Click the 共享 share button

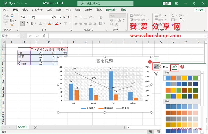click(199, 10)
